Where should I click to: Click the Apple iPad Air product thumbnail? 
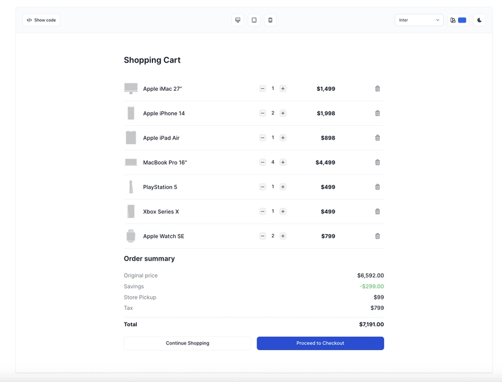tap(131, 138)
